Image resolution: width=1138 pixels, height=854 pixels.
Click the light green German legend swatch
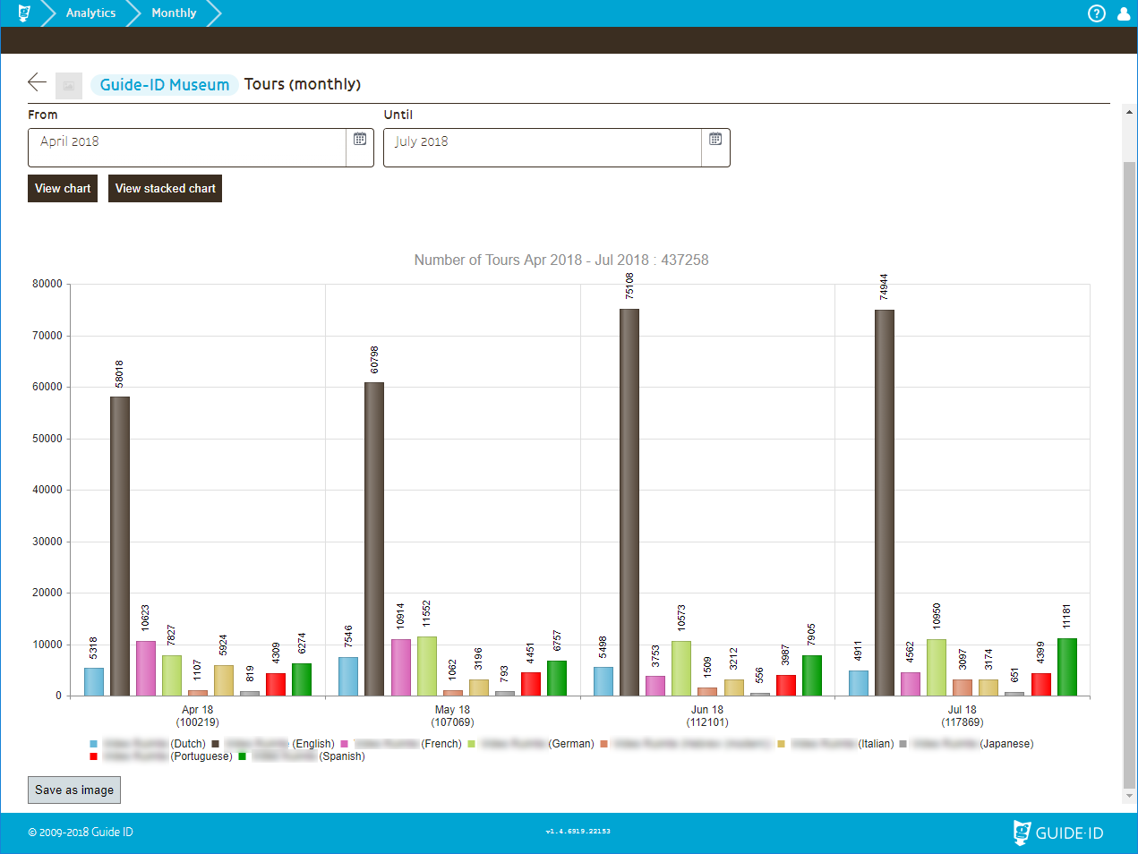(471, 744)
